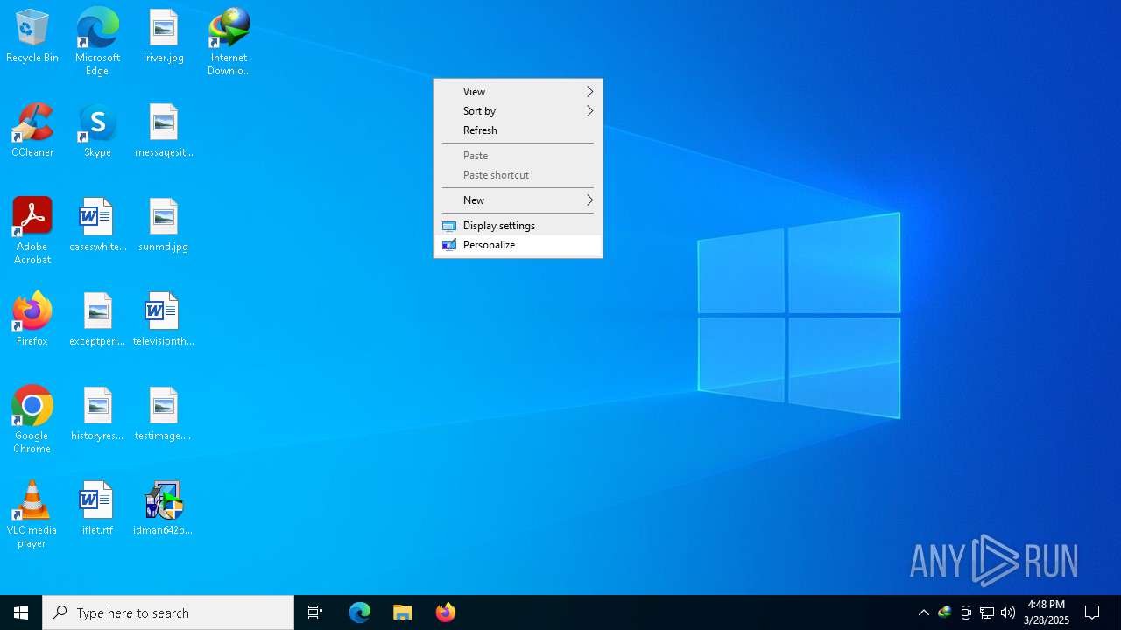Click the 'Type here to search' box

click(x=168, y=612)
